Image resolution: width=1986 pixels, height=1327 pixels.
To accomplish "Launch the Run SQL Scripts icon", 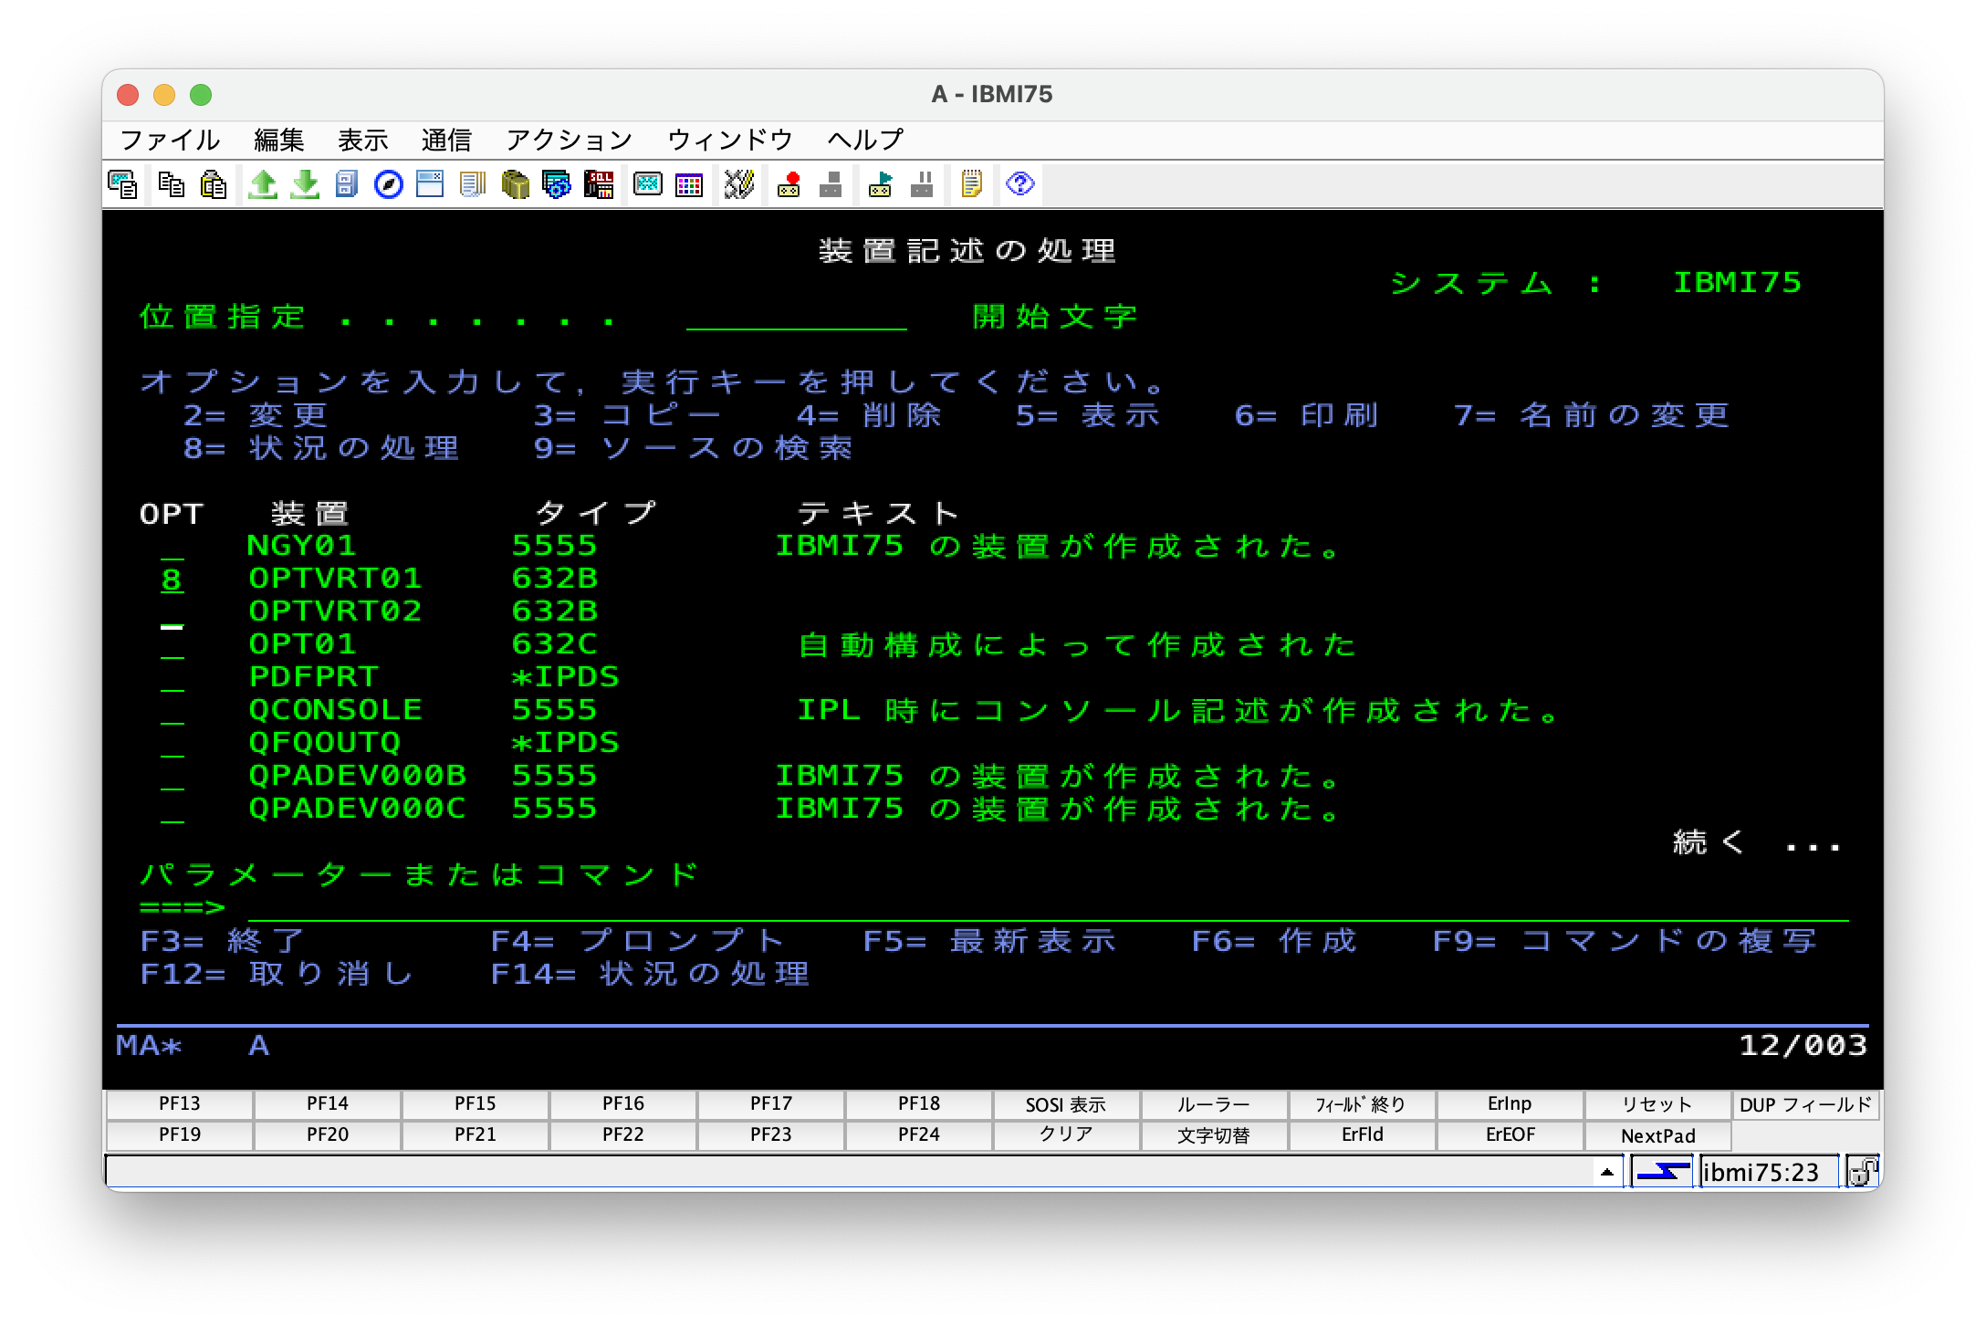I will coord(599,184).
